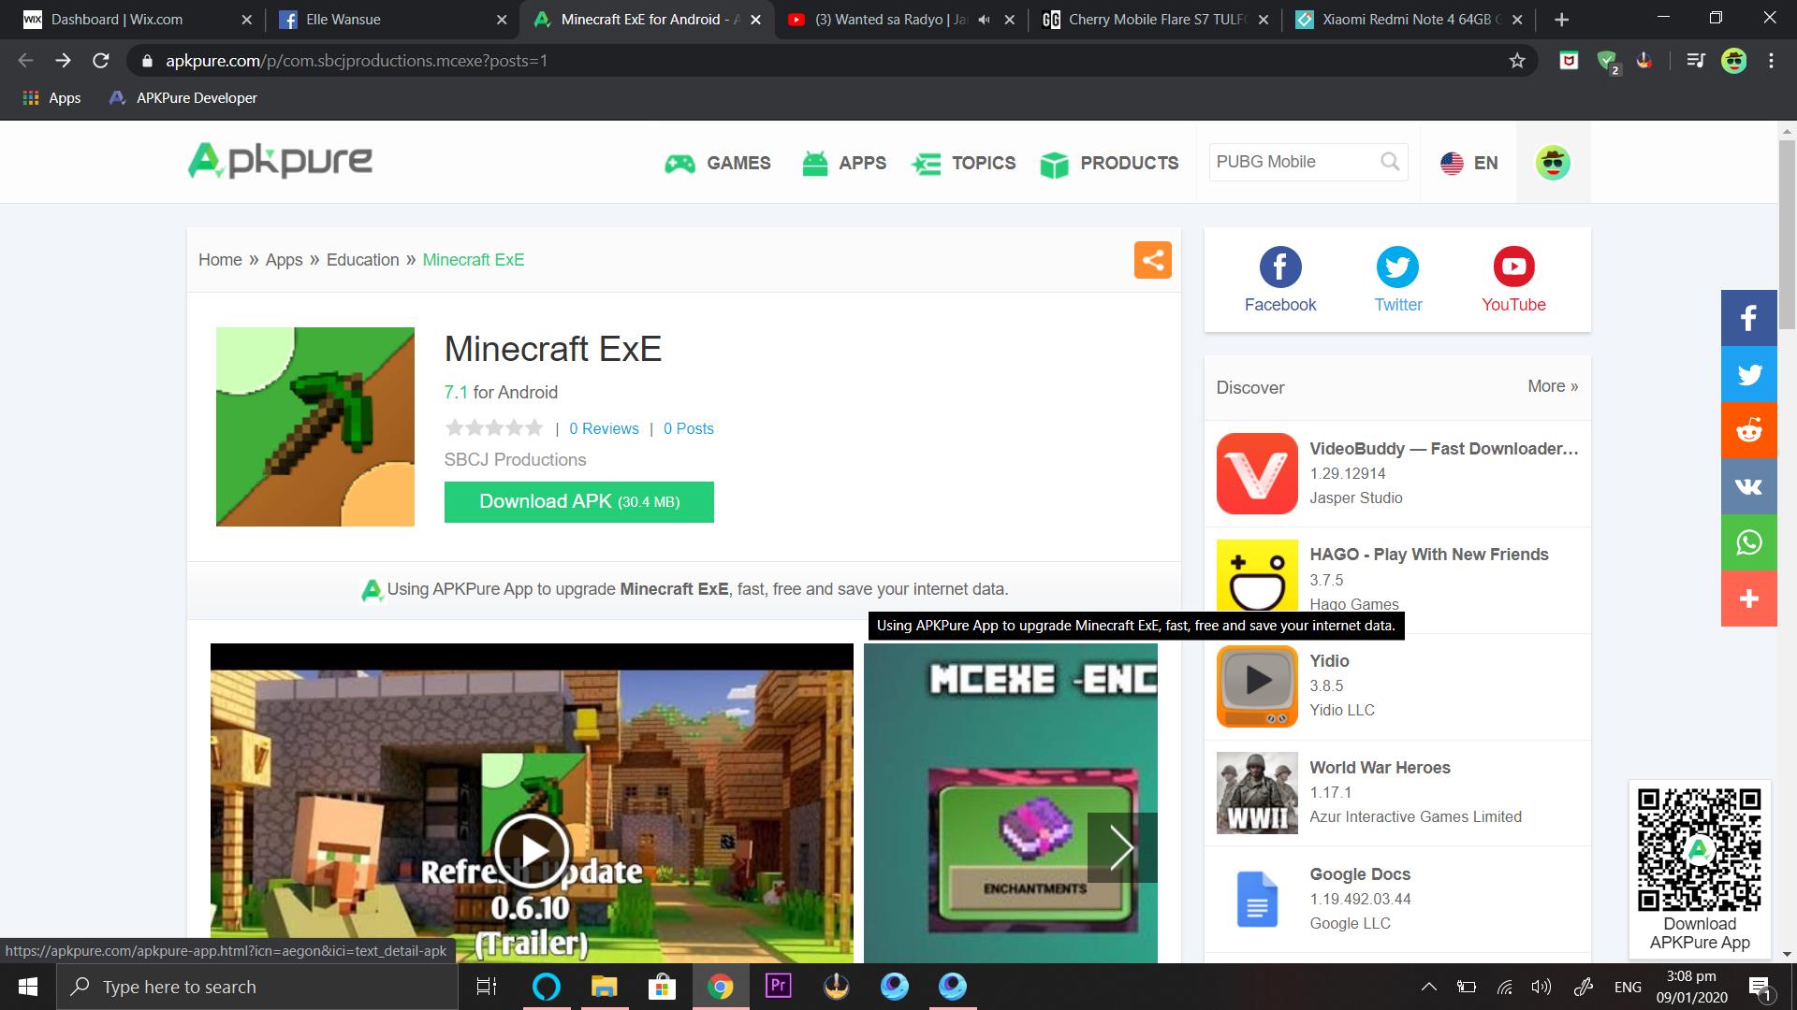The height and width of the screenshot is (1010, 1797).
Task: Open Premiere Pro from taskbar
Action: (x=778, y=987)
